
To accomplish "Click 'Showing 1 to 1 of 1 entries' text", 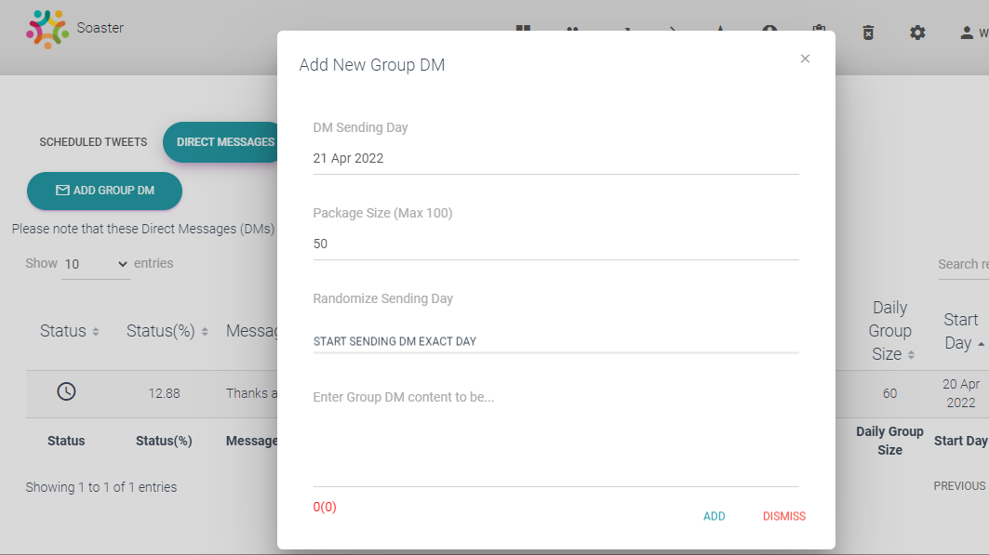I will (100, 487).
